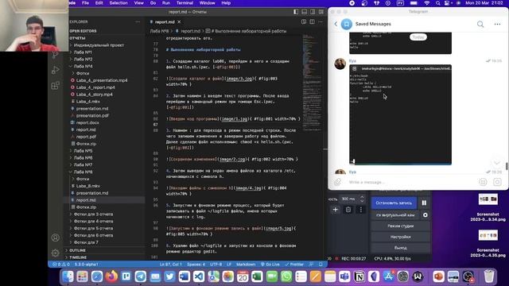Open editor more actions ellipsis in VS Code

(321, 21)
